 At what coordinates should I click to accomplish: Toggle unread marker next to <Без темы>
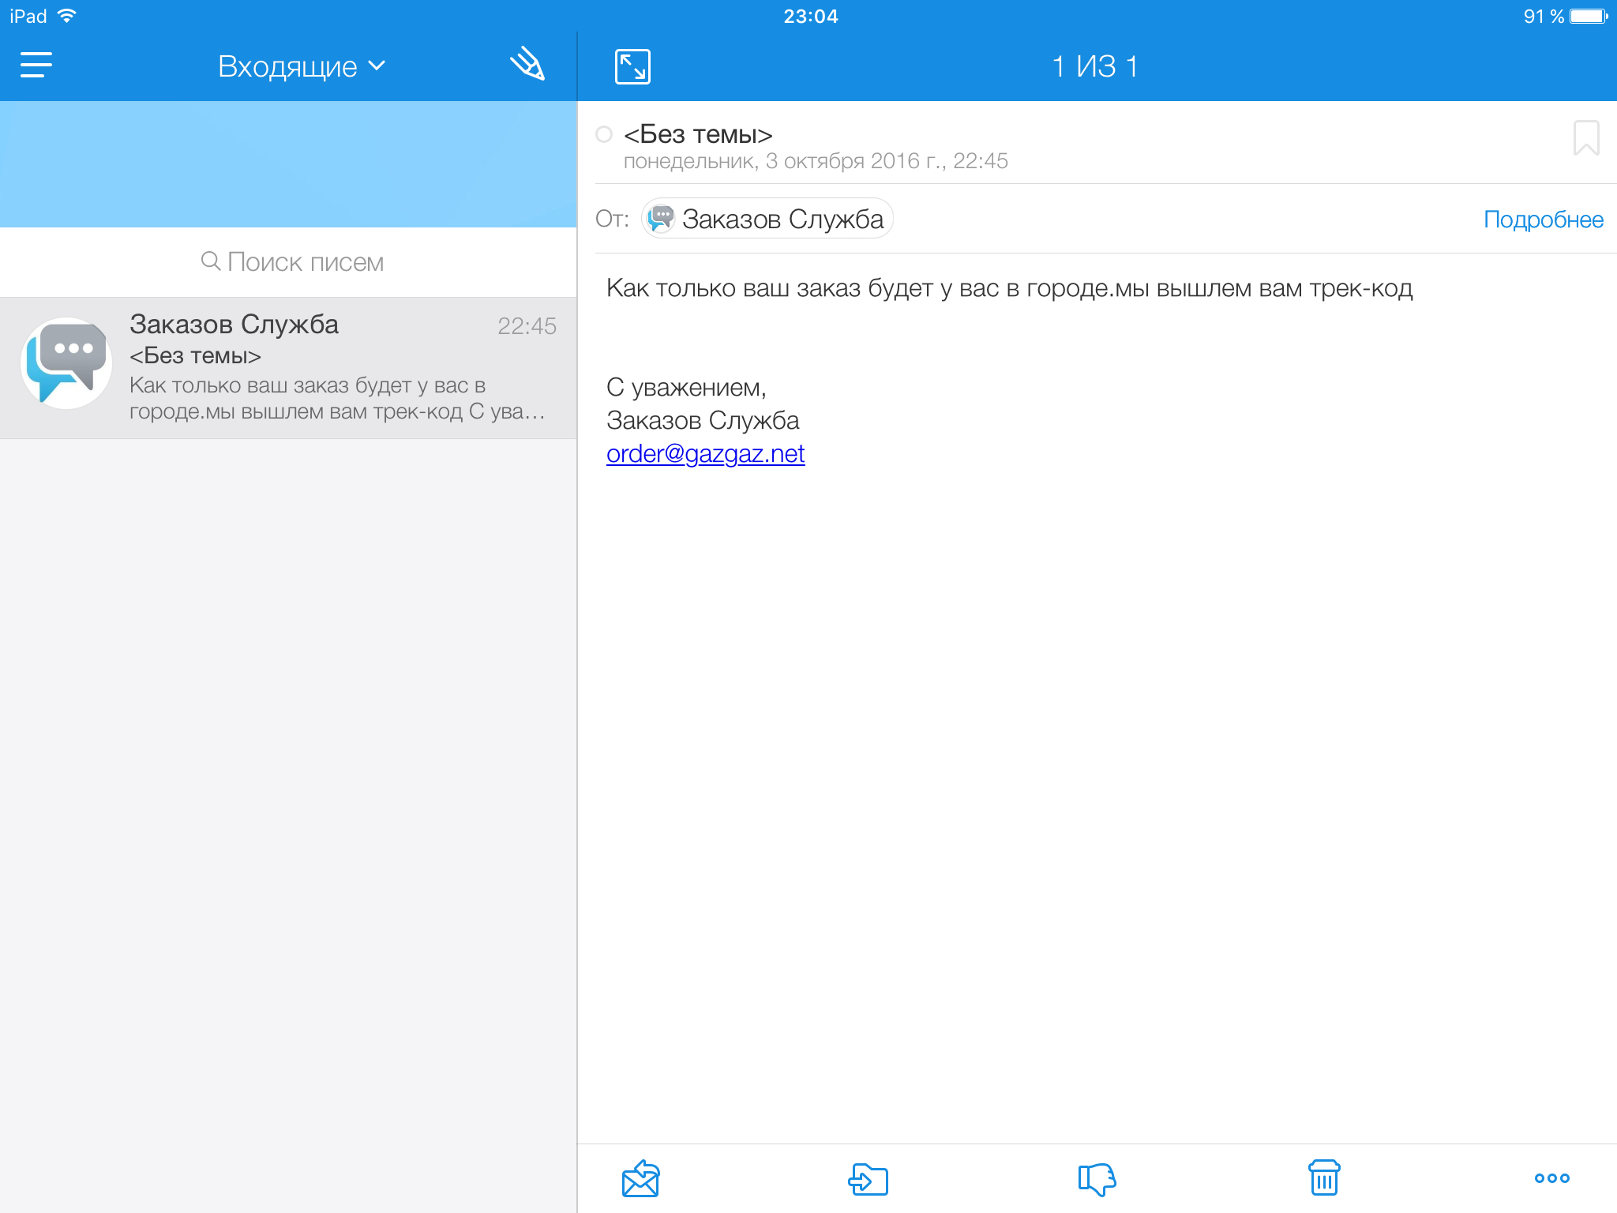click(604, 134)
